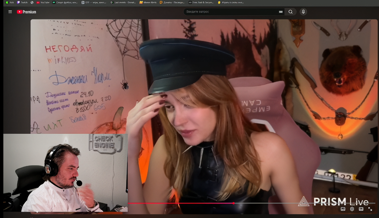Open the 'Last events - Donat...' bookmark
The height and width of the screenshot is (218, 379).
(123, 2)
